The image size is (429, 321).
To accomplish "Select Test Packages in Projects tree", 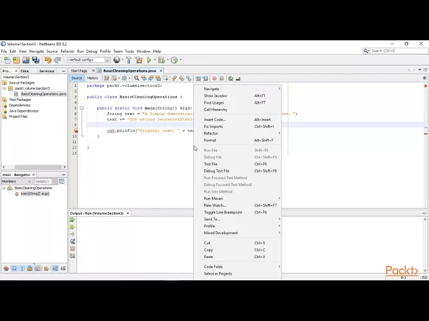I will click(x=19, y=100).
